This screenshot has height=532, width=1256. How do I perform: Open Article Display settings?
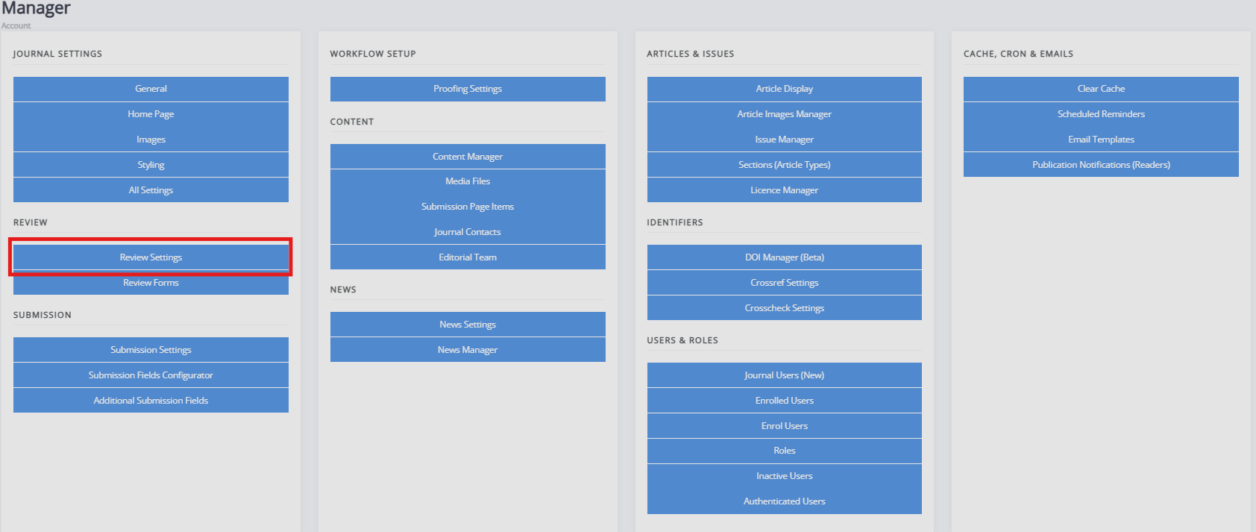point(785,89)
